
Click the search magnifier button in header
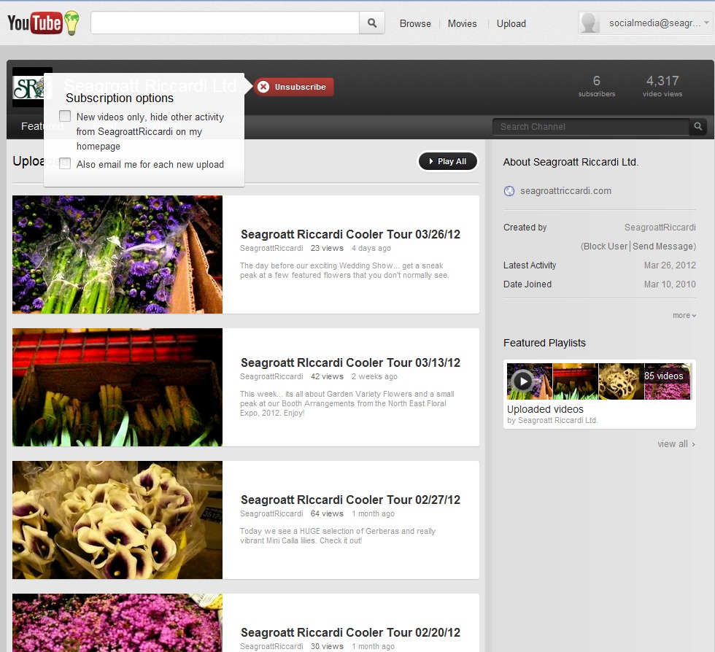(x=372, y=23)
